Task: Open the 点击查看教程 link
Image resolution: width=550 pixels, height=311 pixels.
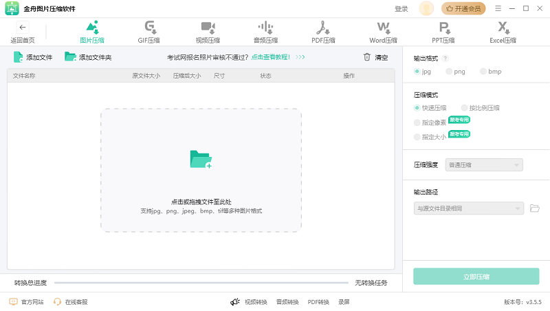Action: tap(270, 57)
